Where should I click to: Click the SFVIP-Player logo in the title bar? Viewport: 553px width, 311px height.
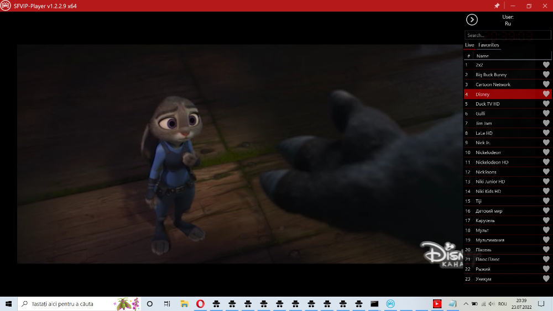[x=6, y=6]
